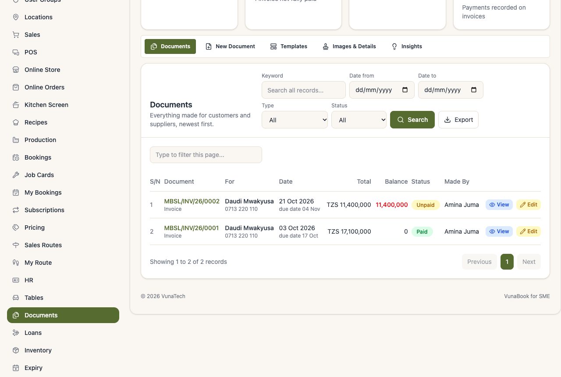Click the Next pagination button

tap(529, 262)
